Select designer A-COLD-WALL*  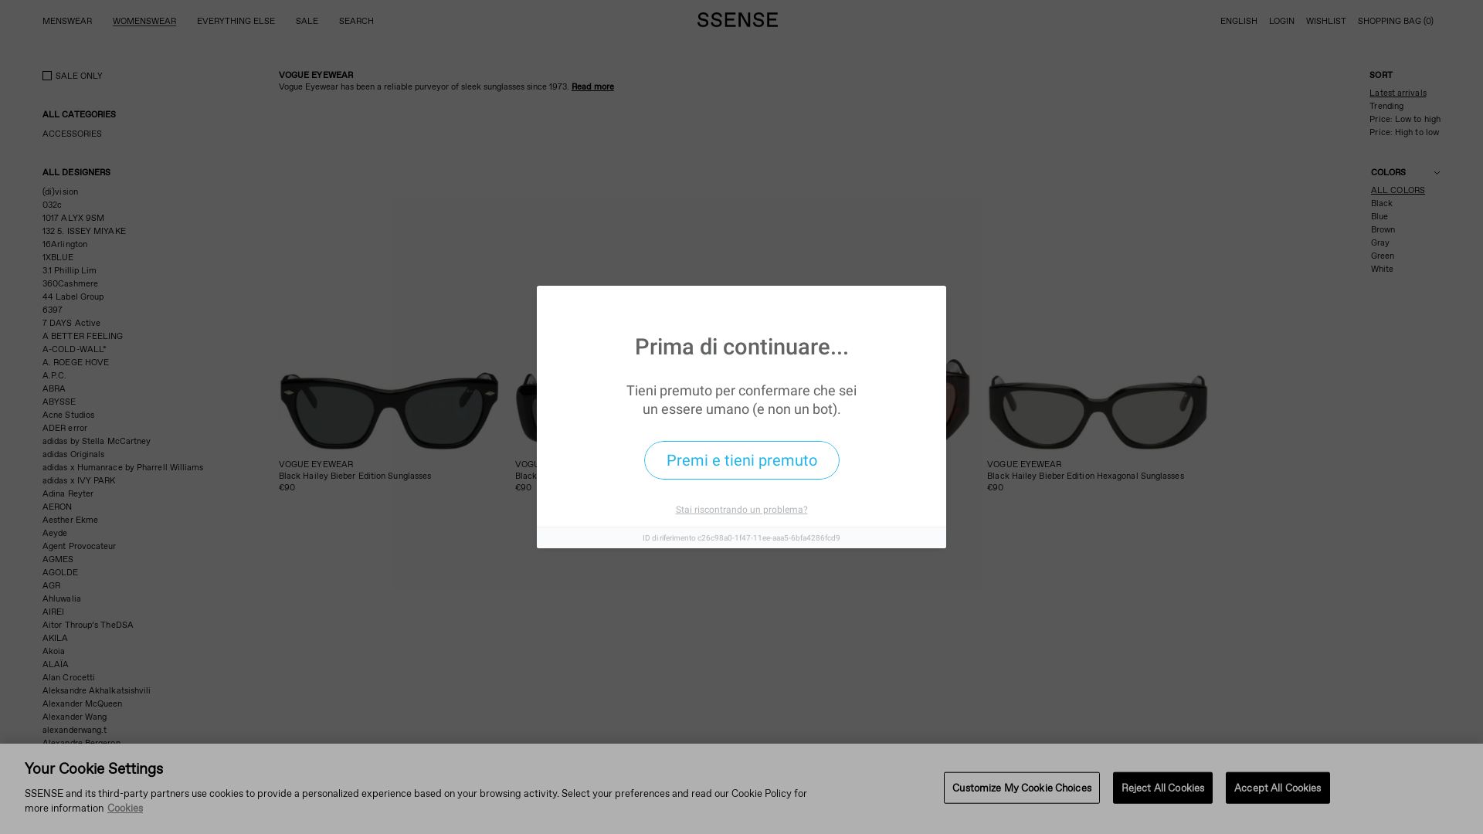pyautogui.click(x=74, y=349)
